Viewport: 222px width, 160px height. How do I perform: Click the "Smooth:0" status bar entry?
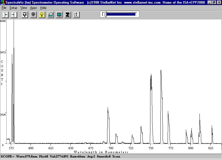click(x=104, y=156)
